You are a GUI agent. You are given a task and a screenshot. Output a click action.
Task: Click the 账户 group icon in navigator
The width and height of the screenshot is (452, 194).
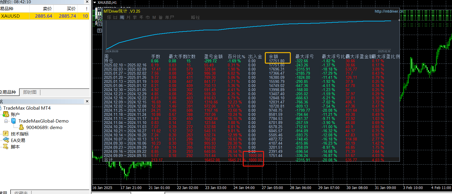tap(6, 114)
